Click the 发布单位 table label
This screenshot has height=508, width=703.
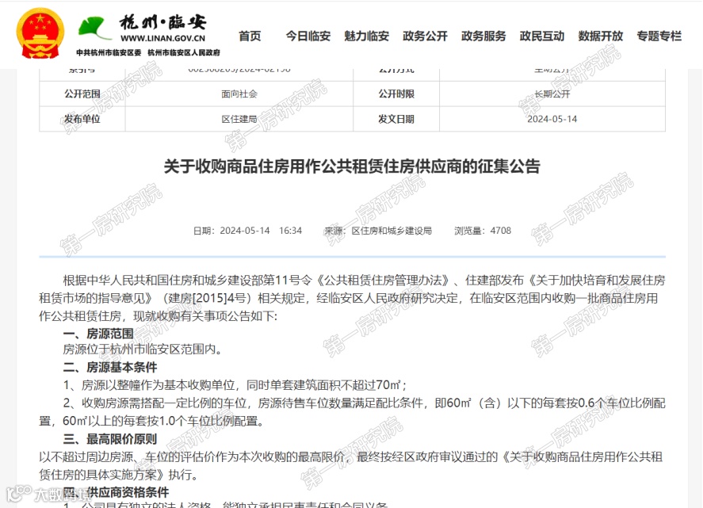(82, 119)
